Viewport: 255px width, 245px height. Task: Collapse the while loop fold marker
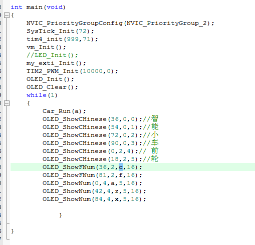click(x=7, y=103)
